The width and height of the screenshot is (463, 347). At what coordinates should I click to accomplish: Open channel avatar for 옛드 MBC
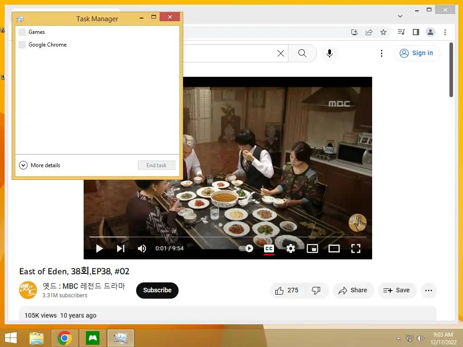click(x=28, y=290)
